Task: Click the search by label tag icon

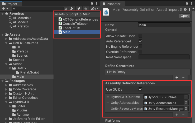Action: [x=79, y=9]
